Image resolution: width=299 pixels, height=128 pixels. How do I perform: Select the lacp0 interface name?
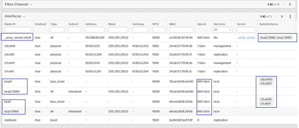tap(8, 81)
